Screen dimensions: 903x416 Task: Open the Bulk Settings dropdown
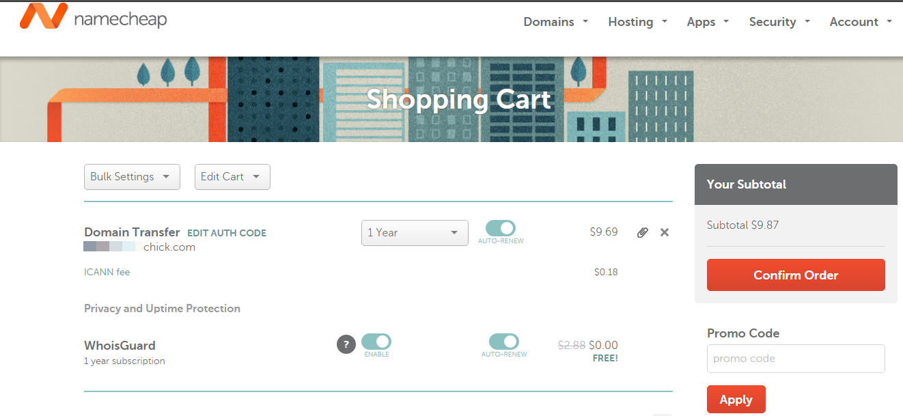pos(132,177)
